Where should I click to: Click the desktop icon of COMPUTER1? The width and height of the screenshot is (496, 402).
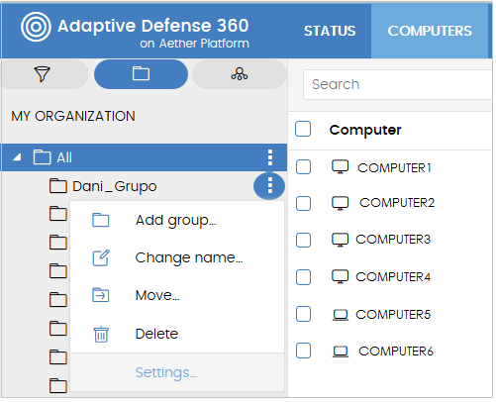[340, 167]
